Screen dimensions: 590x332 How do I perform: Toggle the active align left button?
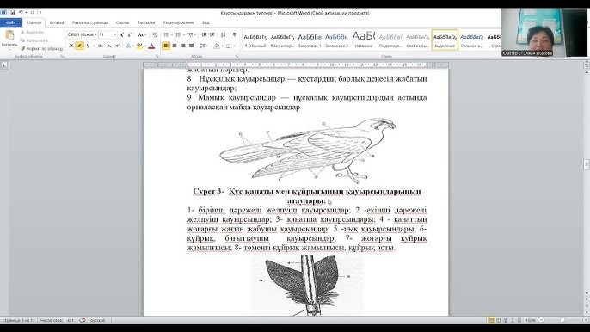pyautogui.click(x=166, y=46)
